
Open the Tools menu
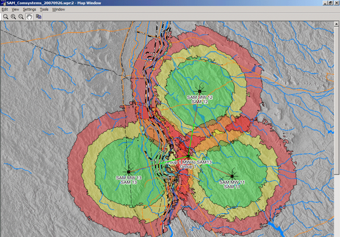point(44,9)
